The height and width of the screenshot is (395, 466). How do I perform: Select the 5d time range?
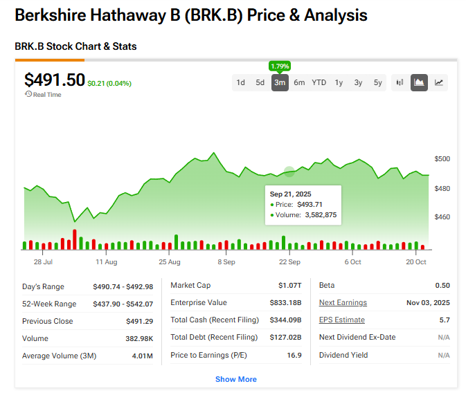(x=260, y=82)
